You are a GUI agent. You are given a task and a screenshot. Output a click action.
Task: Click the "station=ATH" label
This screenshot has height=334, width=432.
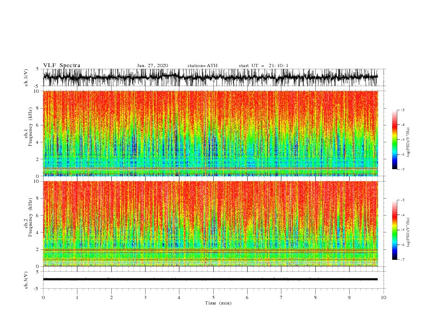[202, 65]
